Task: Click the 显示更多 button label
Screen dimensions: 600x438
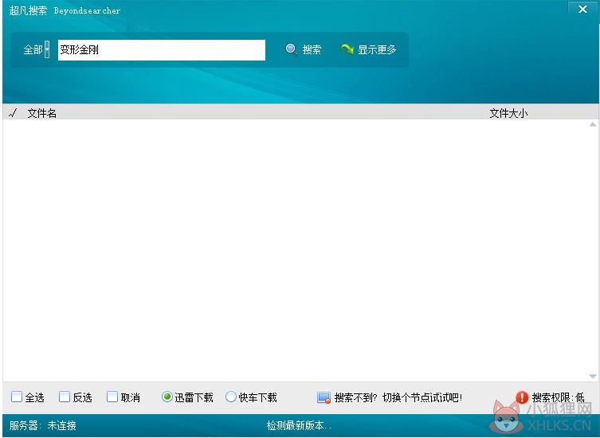Action: click(x=377, y=49)
